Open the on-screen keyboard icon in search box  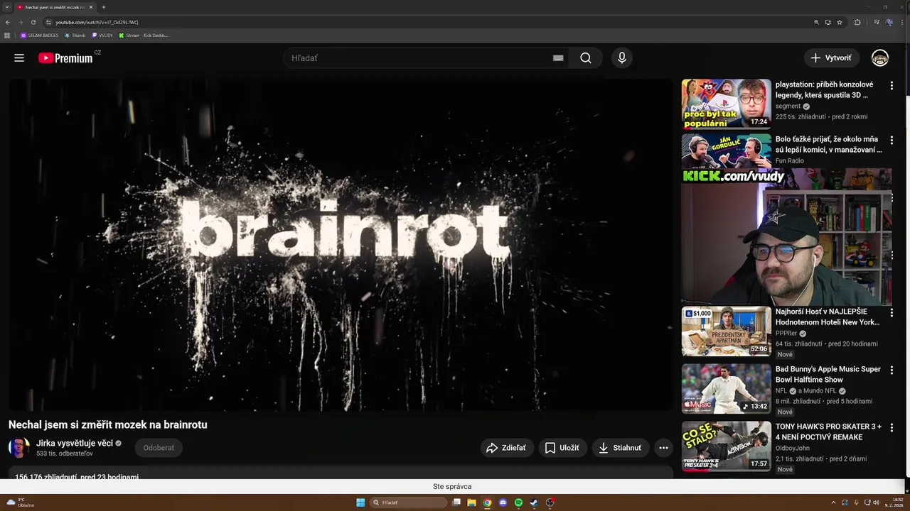click(558, 58)
